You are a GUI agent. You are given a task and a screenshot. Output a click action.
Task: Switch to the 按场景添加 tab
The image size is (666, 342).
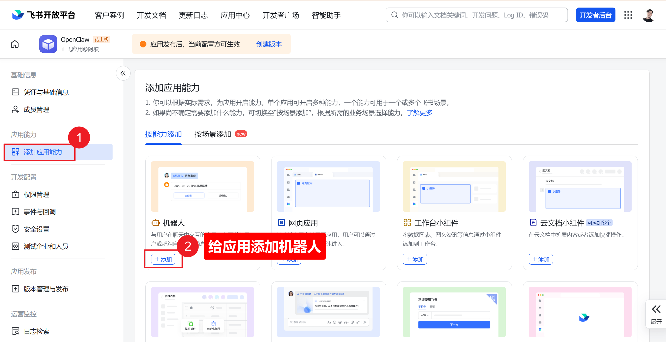tap(212, 134)
